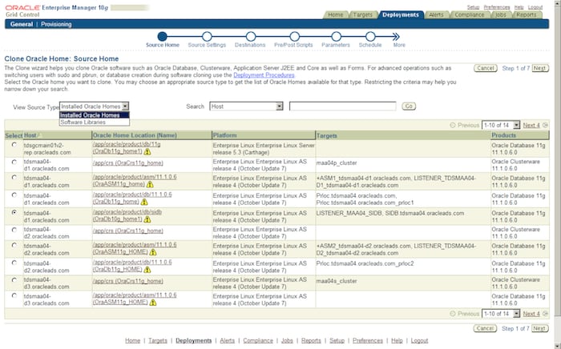
Task: Click warning icon beside OraDb11g_home on d1
Action: 144,203
